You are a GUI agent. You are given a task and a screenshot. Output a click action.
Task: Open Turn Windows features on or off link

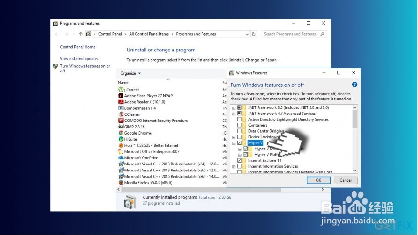pos(85,69)
